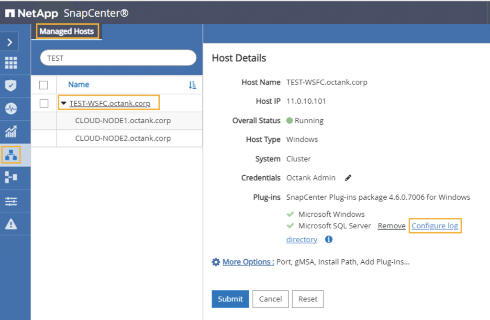Open the Configure log directory link
Image resolution: width=490 pixels, height=320 pixels.
click(x=434, y=225)
